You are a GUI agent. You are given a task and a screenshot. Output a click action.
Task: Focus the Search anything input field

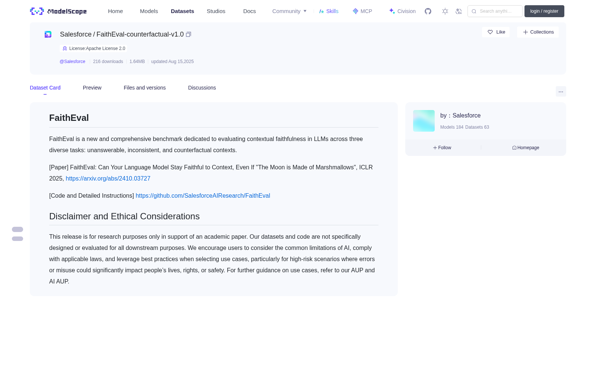click(x=495, y=11)
